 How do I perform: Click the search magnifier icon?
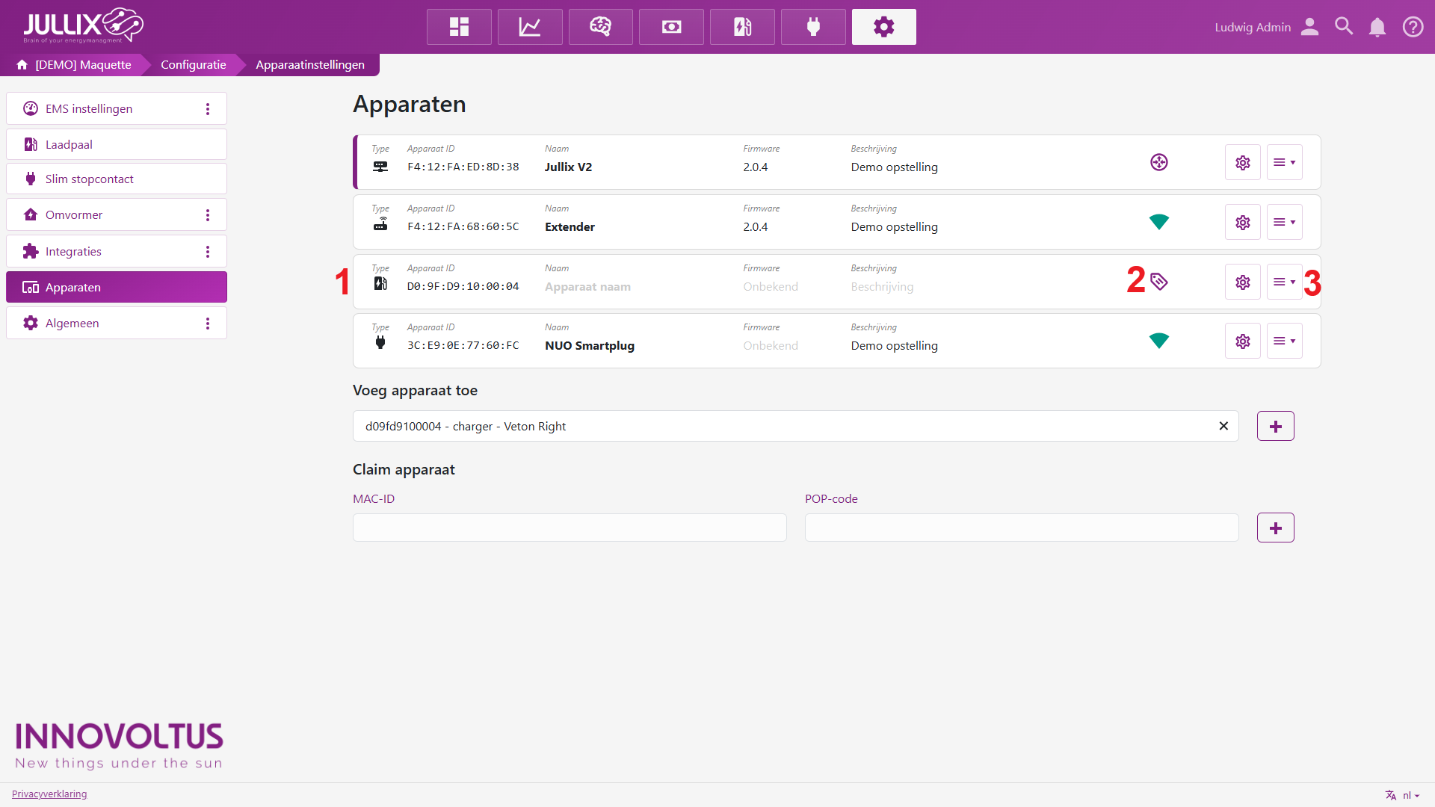point(1344,27)
